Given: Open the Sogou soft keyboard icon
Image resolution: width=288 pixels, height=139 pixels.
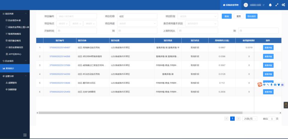Looking at the screenshot, I should point(275,84).
